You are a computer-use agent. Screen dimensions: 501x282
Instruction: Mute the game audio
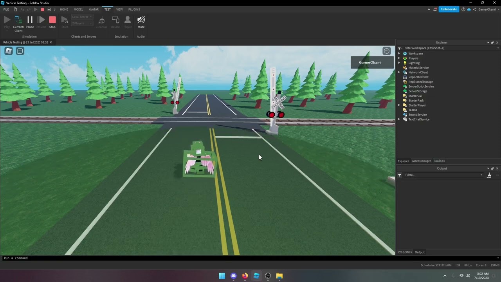141,22
